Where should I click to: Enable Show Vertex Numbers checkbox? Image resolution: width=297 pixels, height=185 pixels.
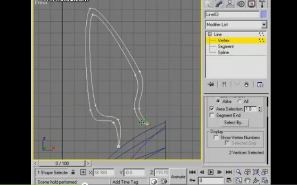[x=216, y=137]
